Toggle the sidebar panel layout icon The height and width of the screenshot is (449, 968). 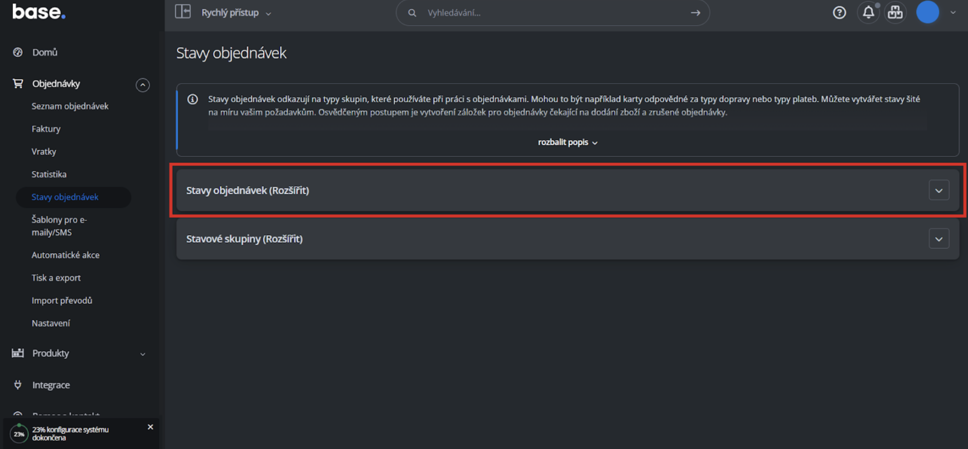tap(183, 11)
